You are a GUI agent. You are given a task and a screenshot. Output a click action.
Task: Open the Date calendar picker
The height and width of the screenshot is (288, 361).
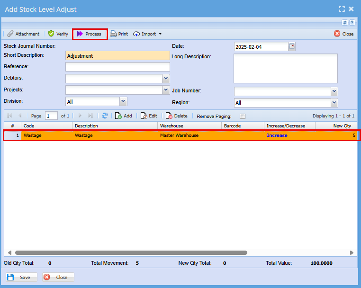coord(292,46)
